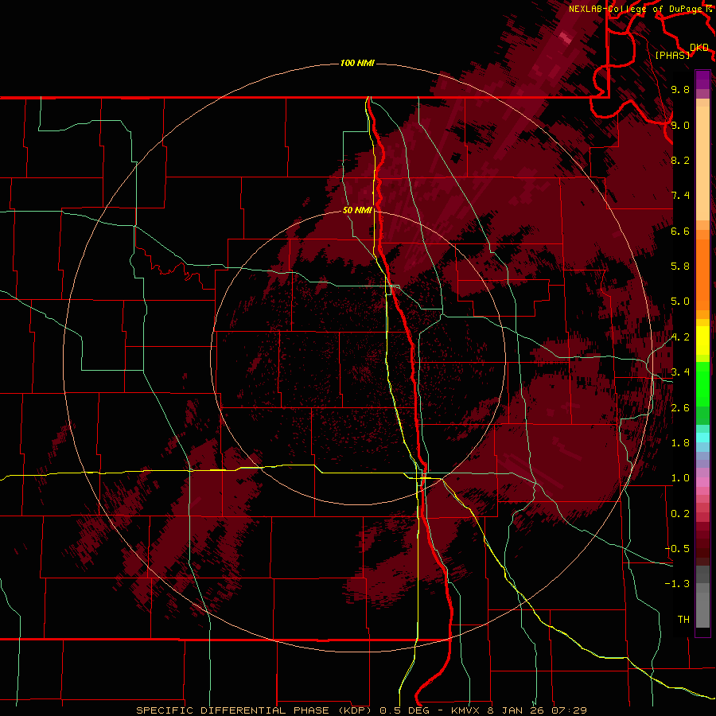Image resolution: width=716 pixels, height=716 pixels.
Task: Select the NEXLAB-College of DuPage credit text
Action: 637,9
